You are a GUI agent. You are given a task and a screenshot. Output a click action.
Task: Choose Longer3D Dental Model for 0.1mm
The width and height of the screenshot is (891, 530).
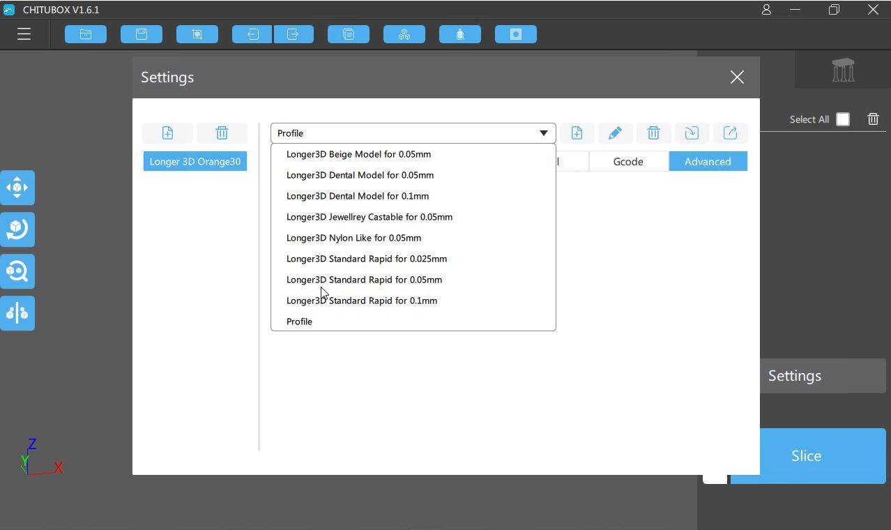point(413,196)
